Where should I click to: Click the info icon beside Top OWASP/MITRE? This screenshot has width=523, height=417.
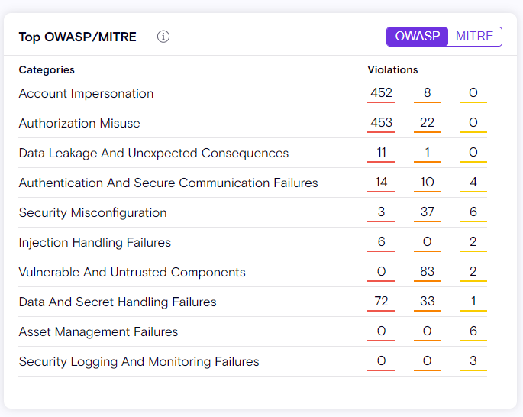163,37
